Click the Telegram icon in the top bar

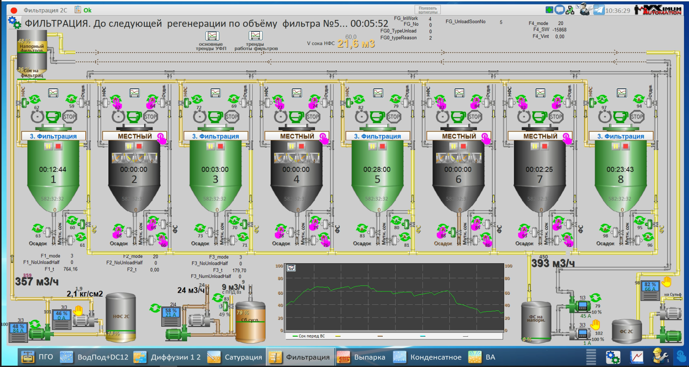598,10
